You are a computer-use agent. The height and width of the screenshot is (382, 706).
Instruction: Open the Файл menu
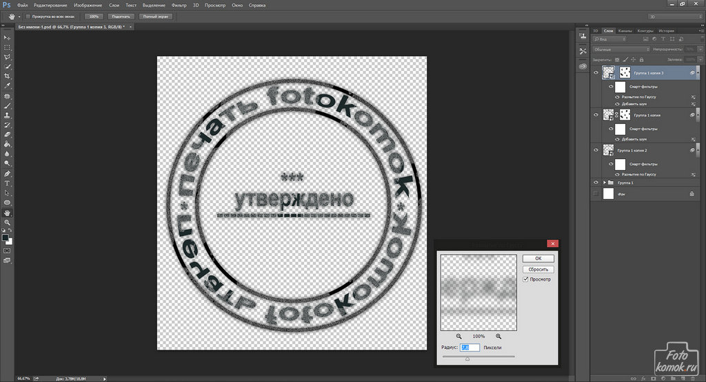[22, 6]
